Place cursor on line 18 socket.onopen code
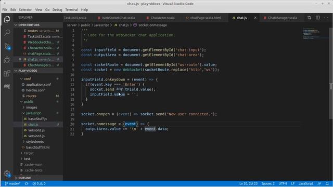The image size is (333, 187). click(149, 114)
